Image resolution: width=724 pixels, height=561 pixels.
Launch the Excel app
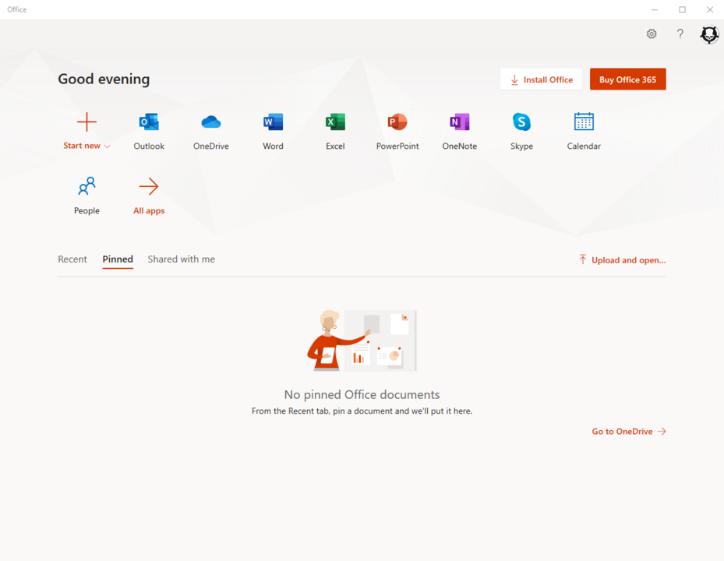coord(335,122)
